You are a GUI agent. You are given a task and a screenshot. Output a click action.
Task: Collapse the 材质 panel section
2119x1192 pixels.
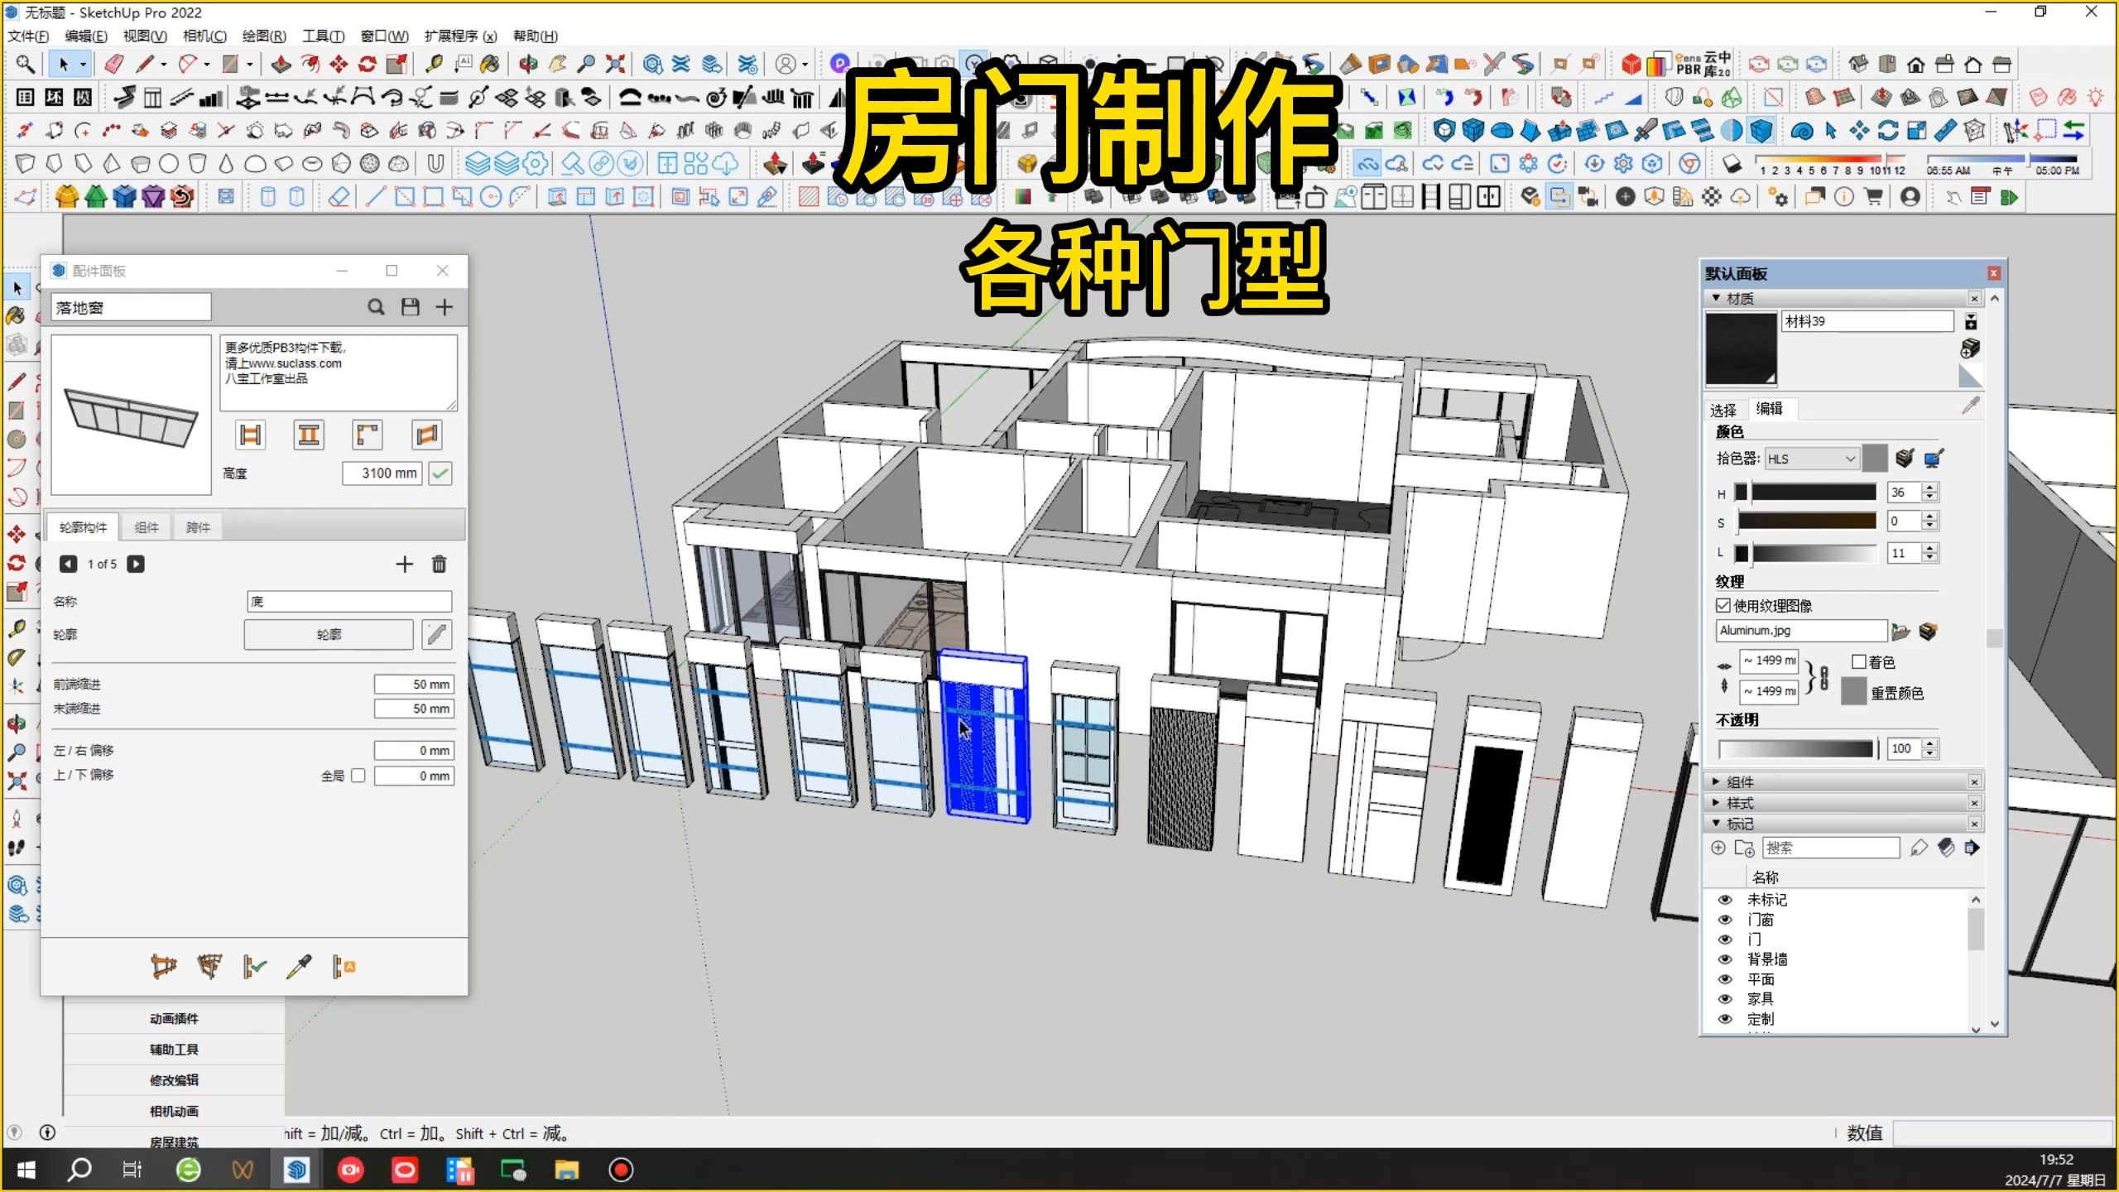(1716, 298)
